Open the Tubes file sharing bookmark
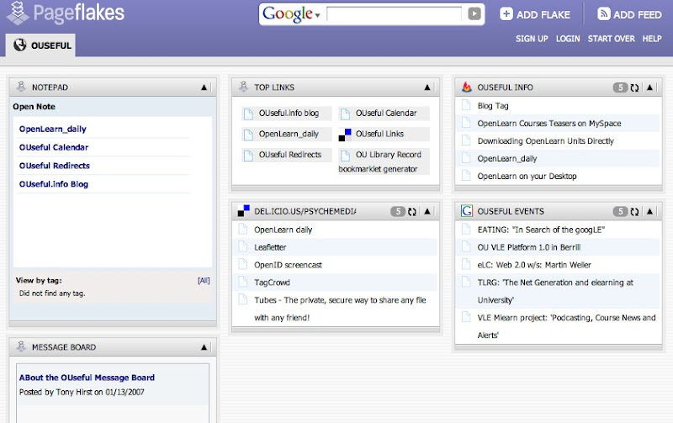The height and width of the screenshot is (423, 673). coord(340,309)
